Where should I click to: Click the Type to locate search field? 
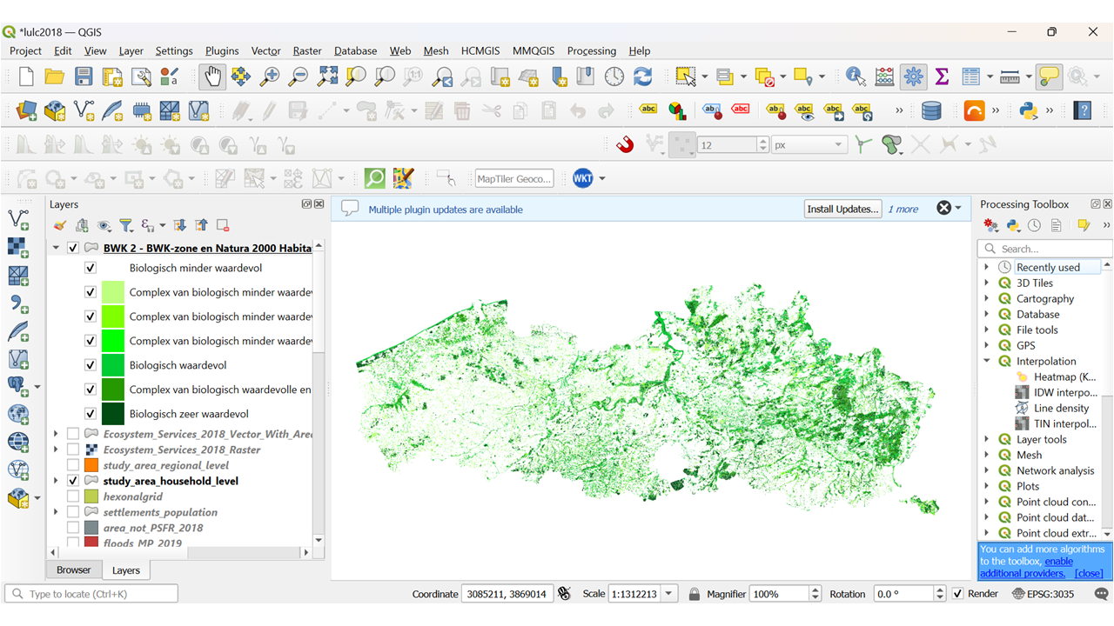[91, 594]
